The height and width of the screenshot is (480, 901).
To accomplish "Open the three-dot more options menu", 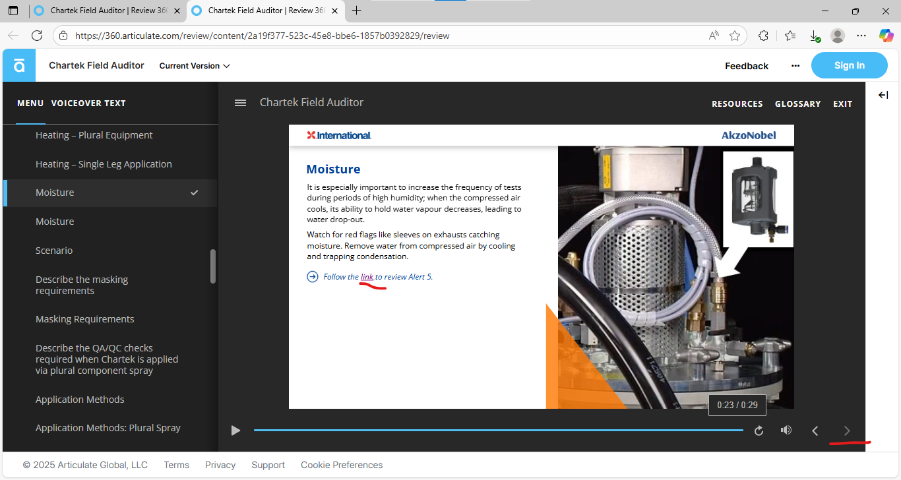I will point(795,66).
